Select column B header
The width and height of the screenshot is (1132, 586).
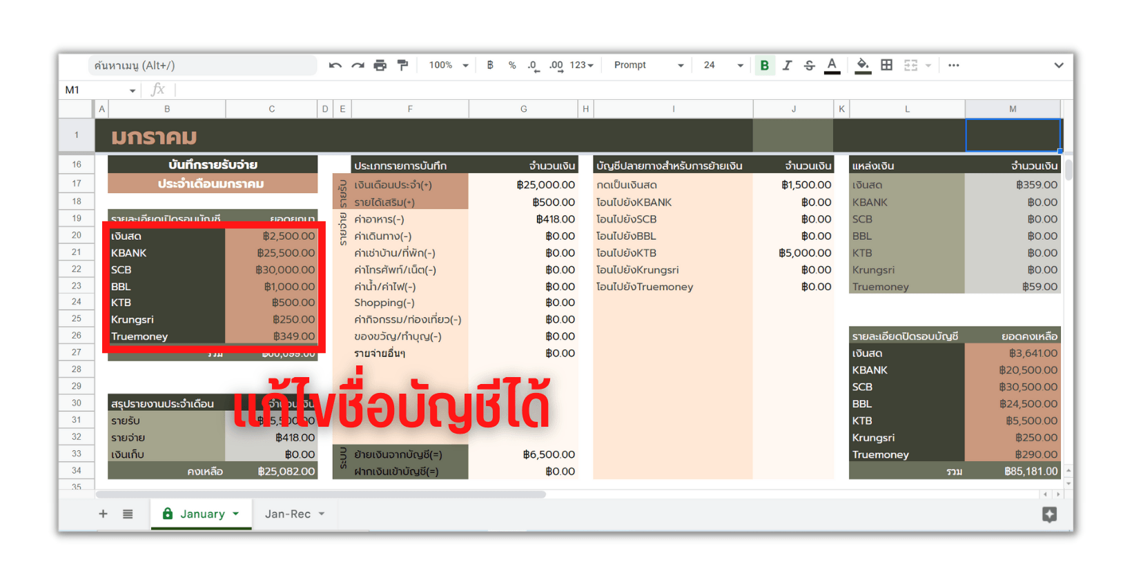pos(167,109)
